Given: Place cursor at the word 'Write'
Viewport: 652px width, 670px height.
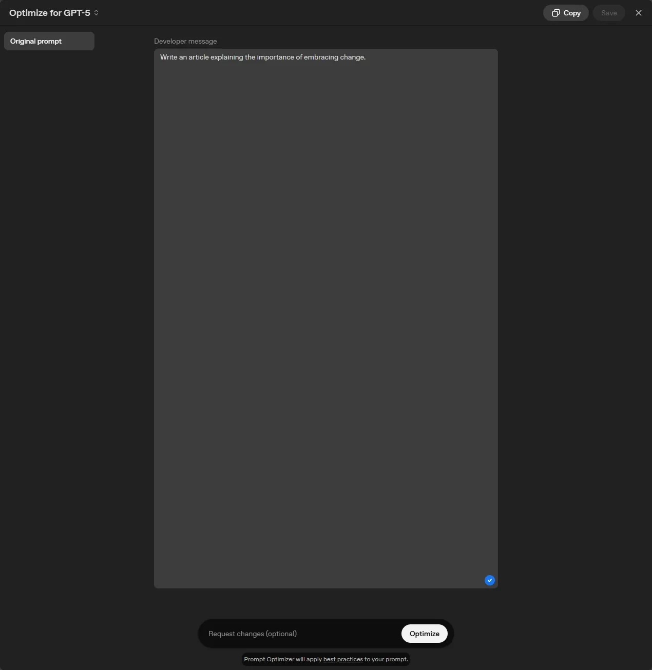Looking at the screenshot, I should [168, 57].
